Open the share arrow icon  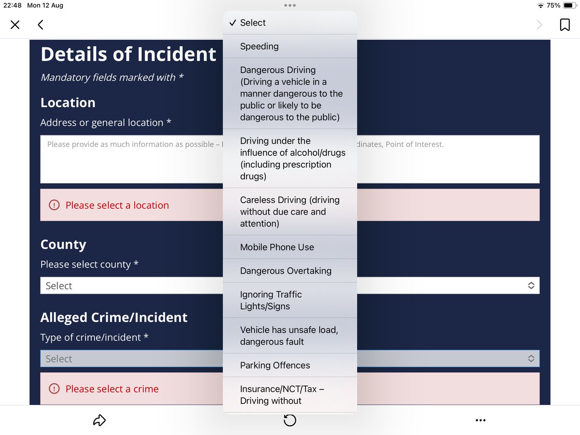coord(99,420)
